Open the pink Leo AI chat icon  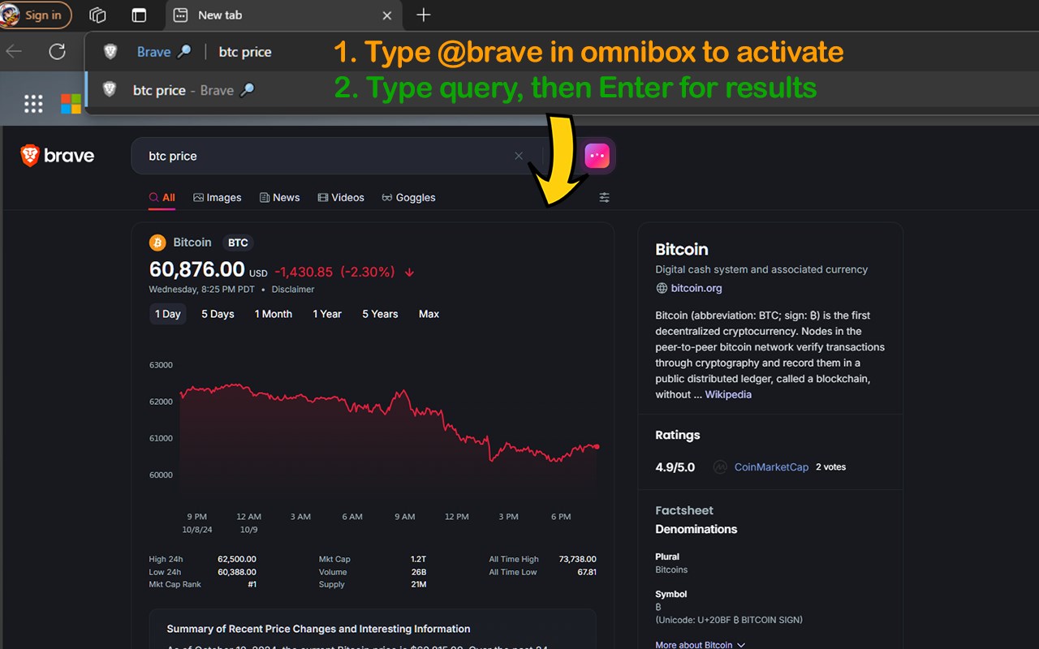pos(597,156)
